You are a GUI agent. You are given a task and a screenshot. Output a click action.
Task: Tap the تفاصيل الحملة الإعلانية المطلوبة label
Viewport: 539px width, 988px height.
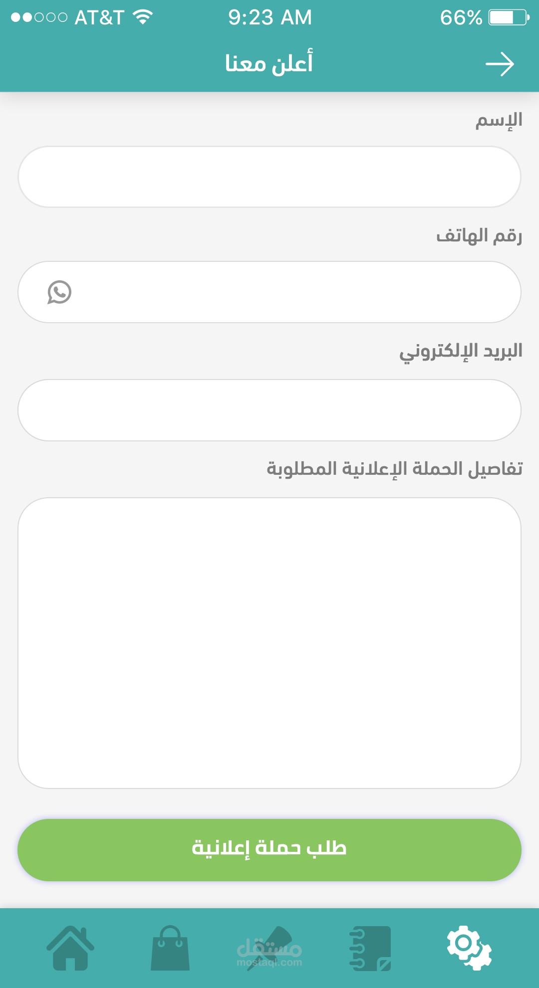coord(394,469)
